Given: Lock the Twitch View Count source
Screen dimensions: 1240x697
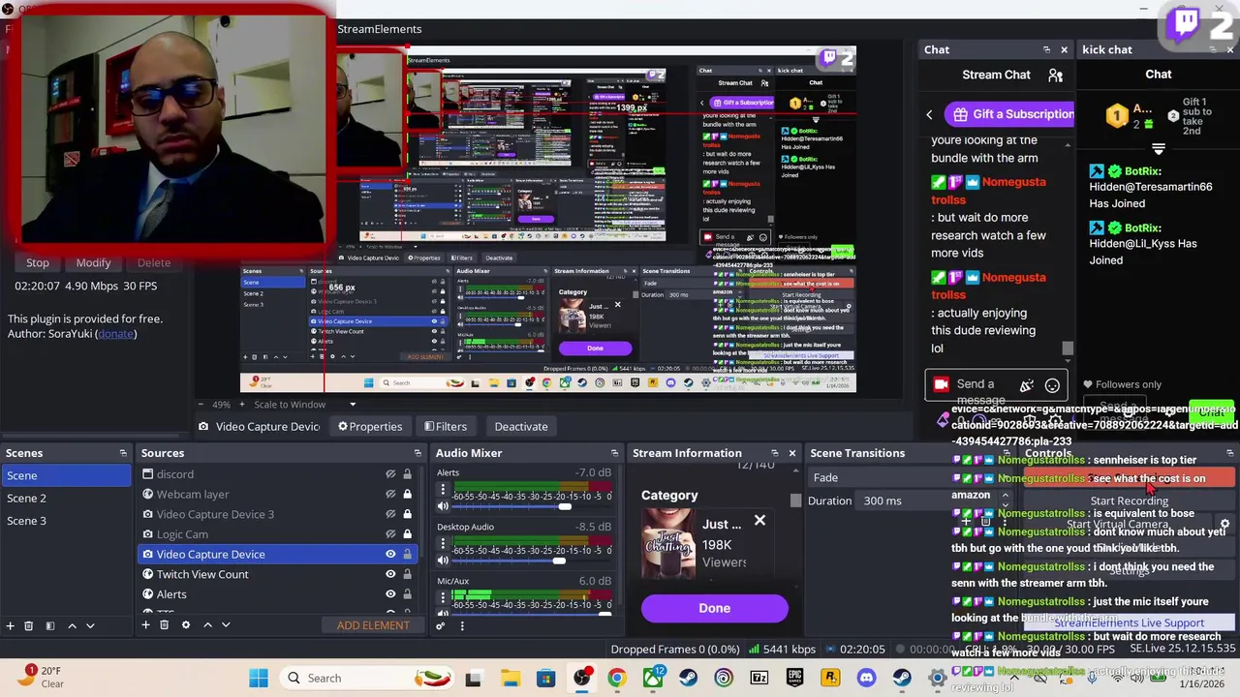Looking at the screenshot, I should [407, 574].
